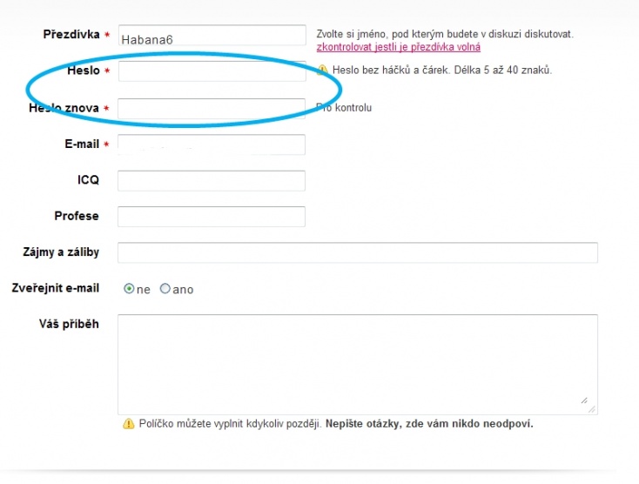Click the Heslo znova confirmation field
The width and height of the screenshot is (639, 484).
(212, 109)
